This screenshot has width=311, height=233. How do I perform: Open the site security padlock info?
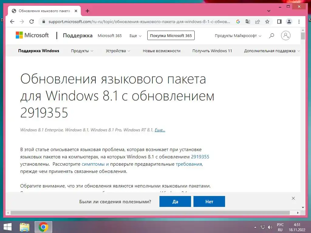[44, 22]
